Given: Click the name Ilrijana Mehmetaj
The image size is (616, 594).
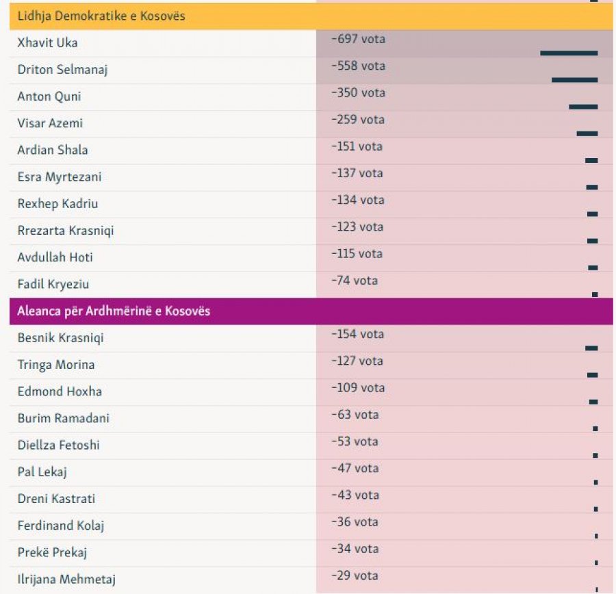Looking at the screenshot, I should pos(66,580).
